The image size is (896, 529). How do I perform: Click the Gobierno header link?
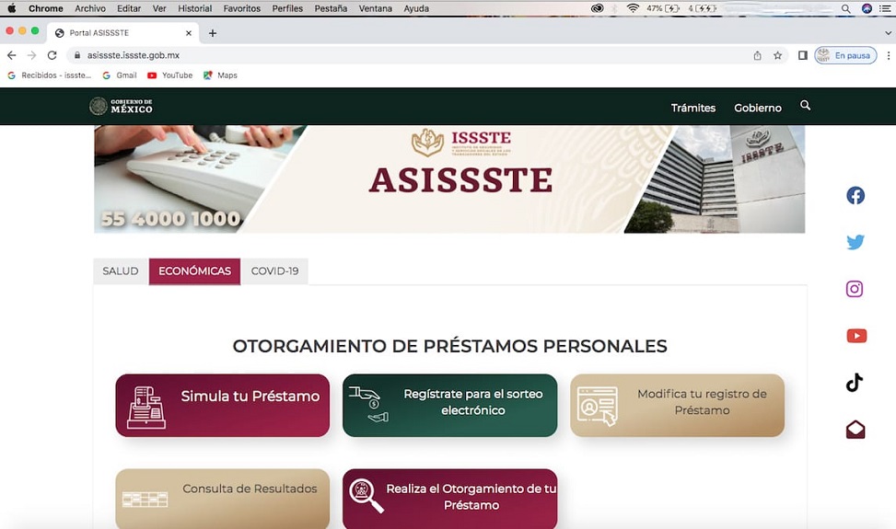[758, 108]
